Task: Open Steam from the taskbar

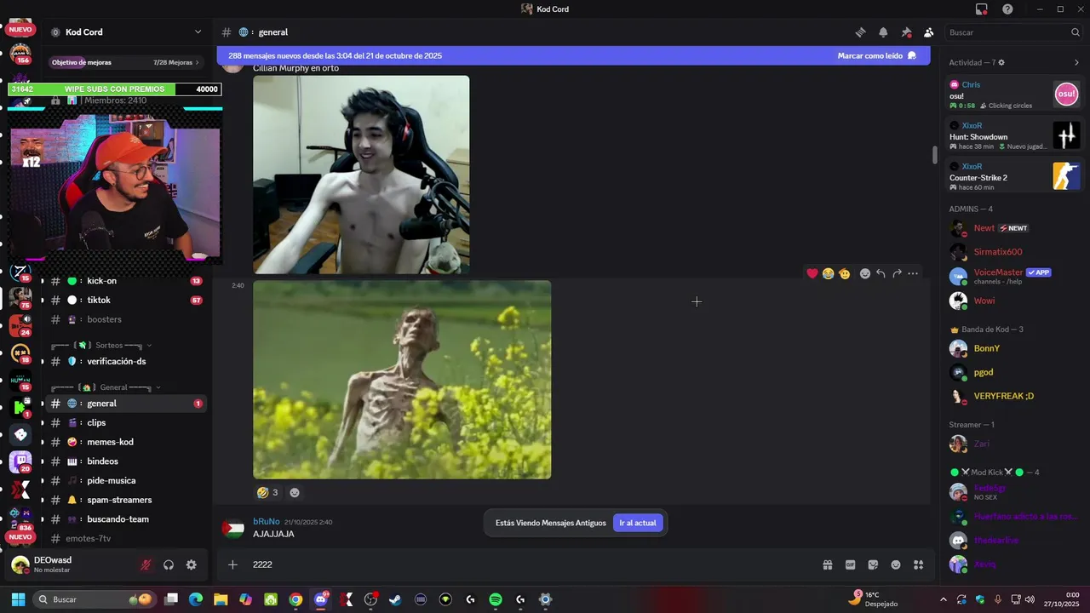Action: (x=395, y=599)
